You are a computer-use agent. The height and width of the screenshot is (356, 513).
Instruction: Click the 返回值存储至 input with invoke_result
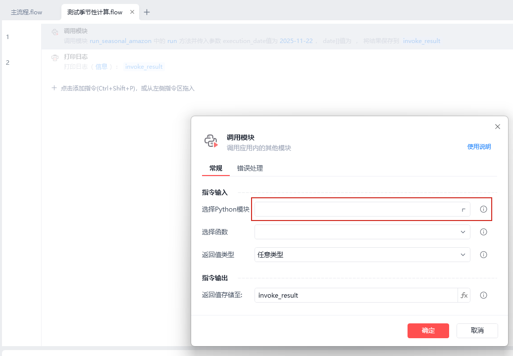(356, 296)
